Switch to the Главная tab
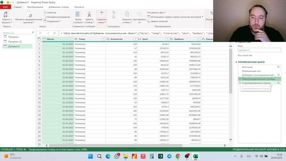286x161 pixels. point(17,7)
